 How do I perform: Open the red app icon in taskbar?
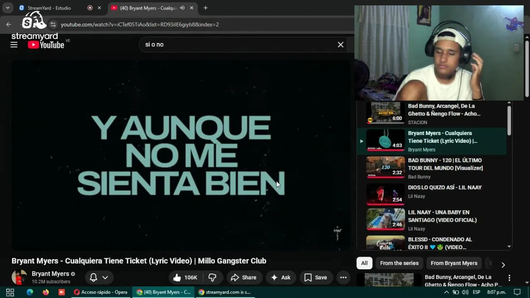[x=62, y=292]
